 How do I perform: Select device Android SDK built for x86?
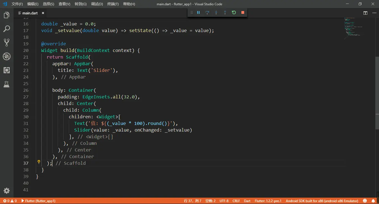(x=322, y=201)
